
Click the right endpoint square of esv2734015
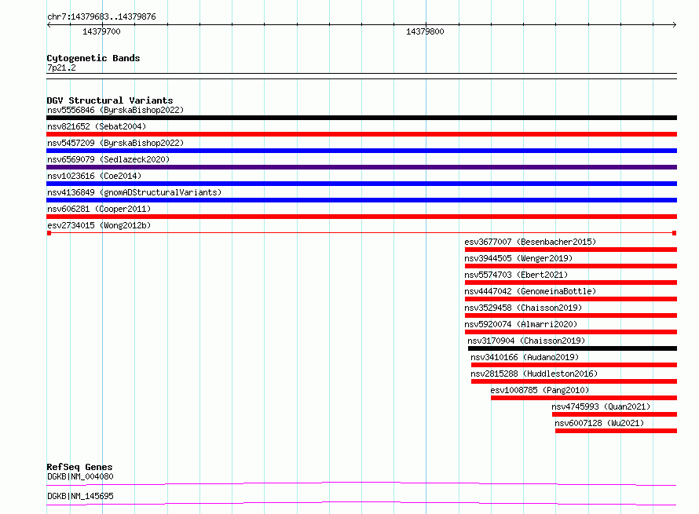675,233
